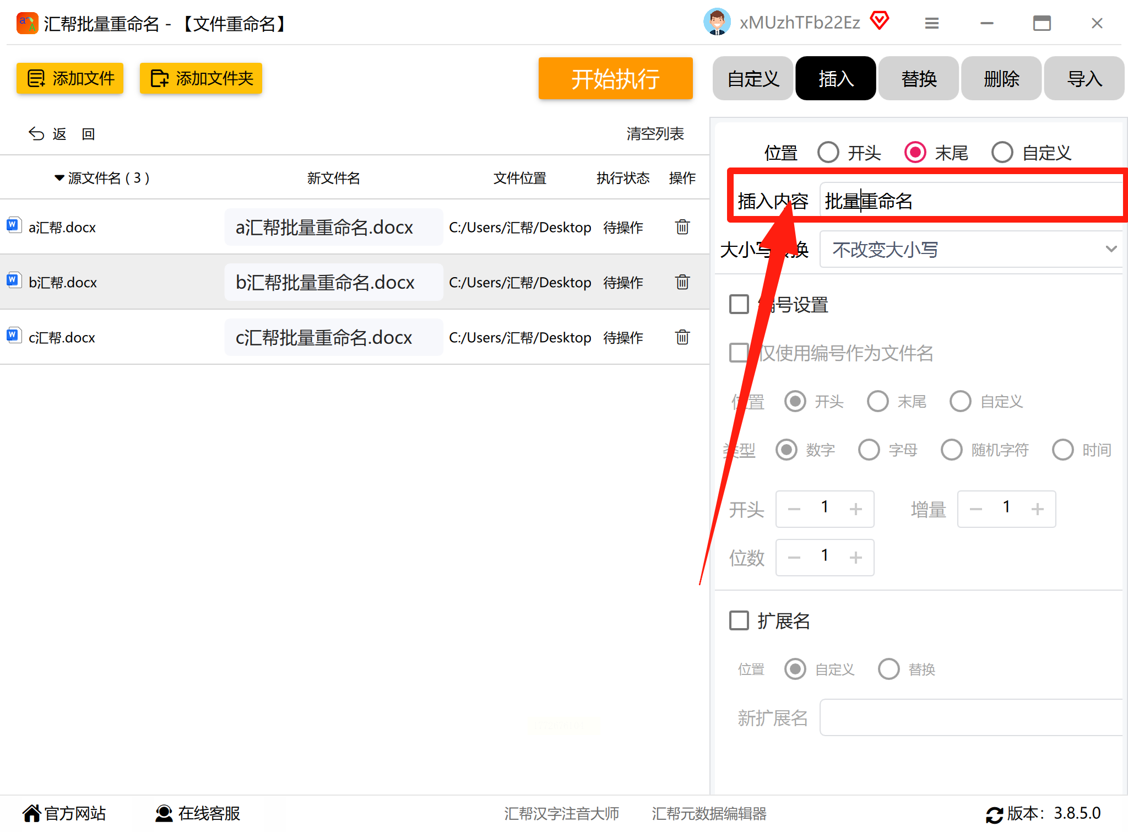Viewport: 1128px width, 832px height.
Task: Click trash icon for b汇帮.docx row
Action: pyautogui.click(x=682, y=282)
